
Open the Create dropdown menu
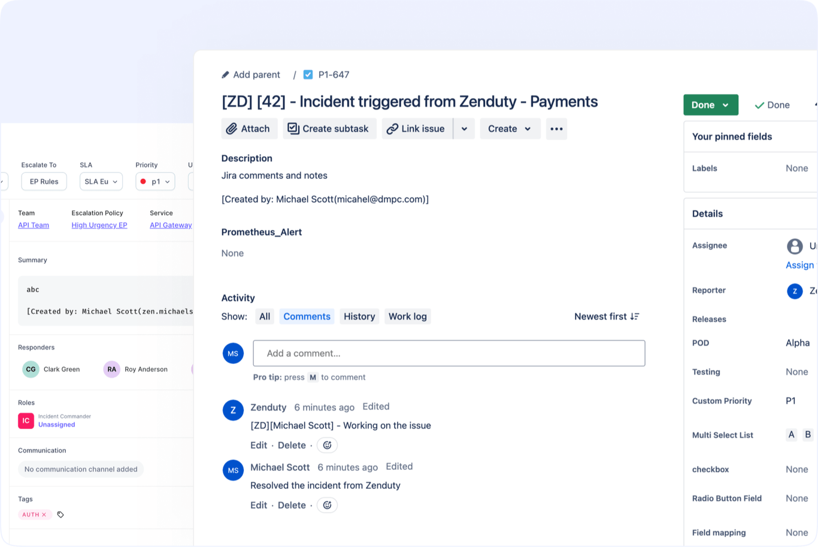pyautogui.click(x=510, y=128)
